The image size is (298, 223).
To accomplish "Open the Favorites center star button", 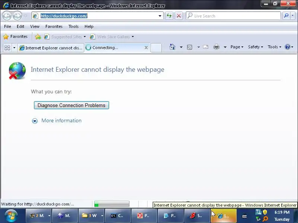I will (15, 36).
